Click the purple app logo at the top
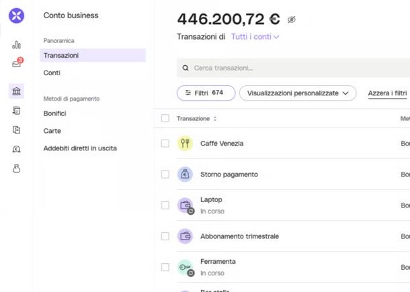 [17, 15]
